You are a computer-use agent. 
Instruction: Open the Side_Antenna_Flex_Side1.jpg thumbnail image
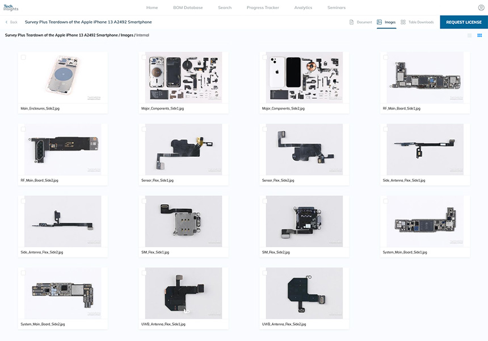point(425,149)
